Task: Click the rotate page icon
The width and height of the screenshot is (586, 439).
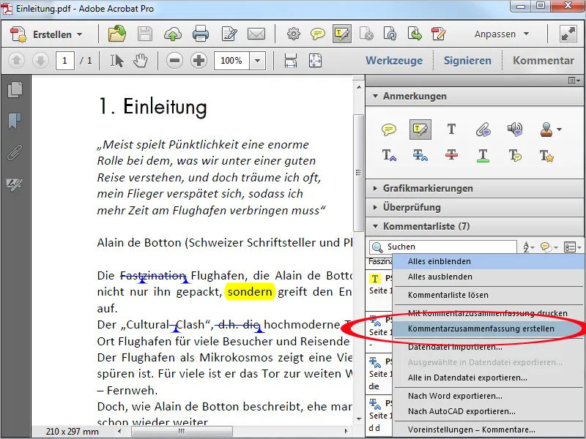Action: (x=390, y=34)
